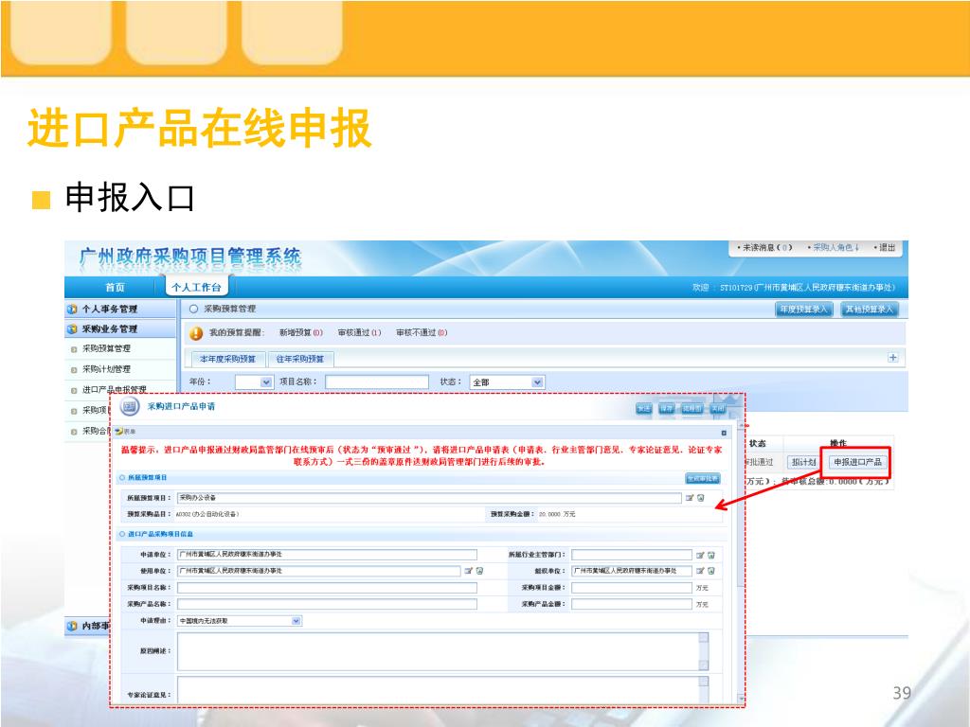The width and height of the screenshot is (970, 727).
Task: Click the 采购项目名称 input field
Action: click(x=327, y=588)
